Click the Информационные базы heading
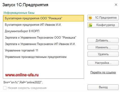The width and height of the screenshot is (120, 92). [19, 13]
